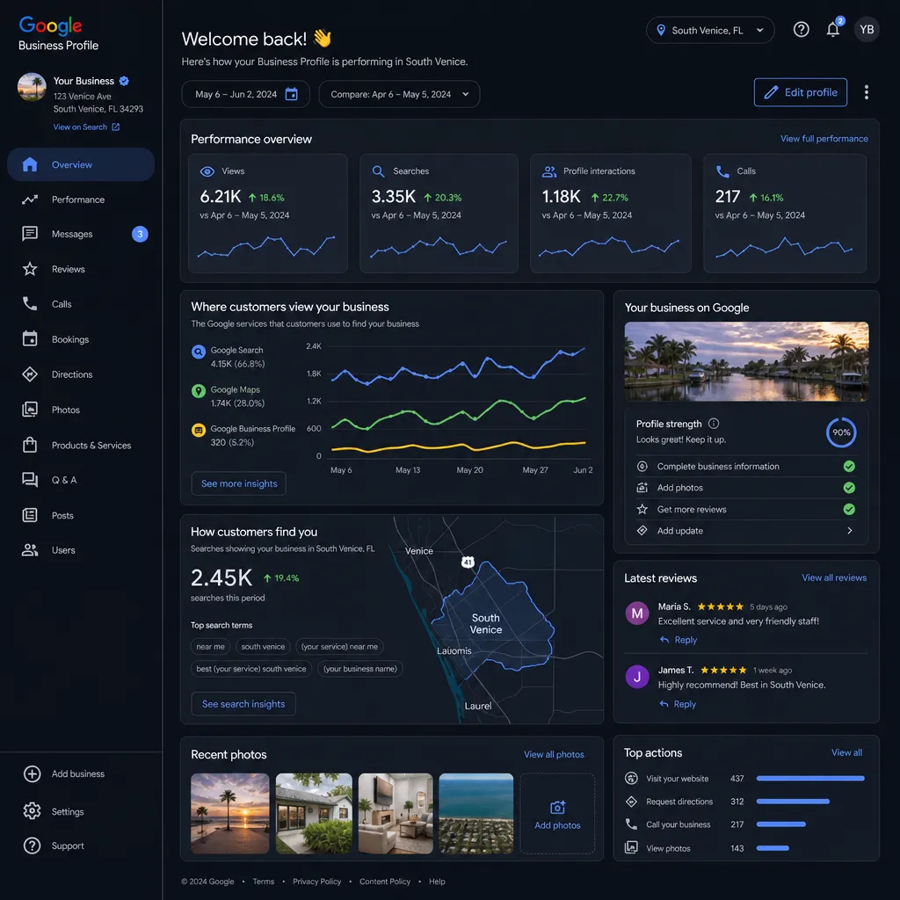Click View on Search link

pos(87,127)
